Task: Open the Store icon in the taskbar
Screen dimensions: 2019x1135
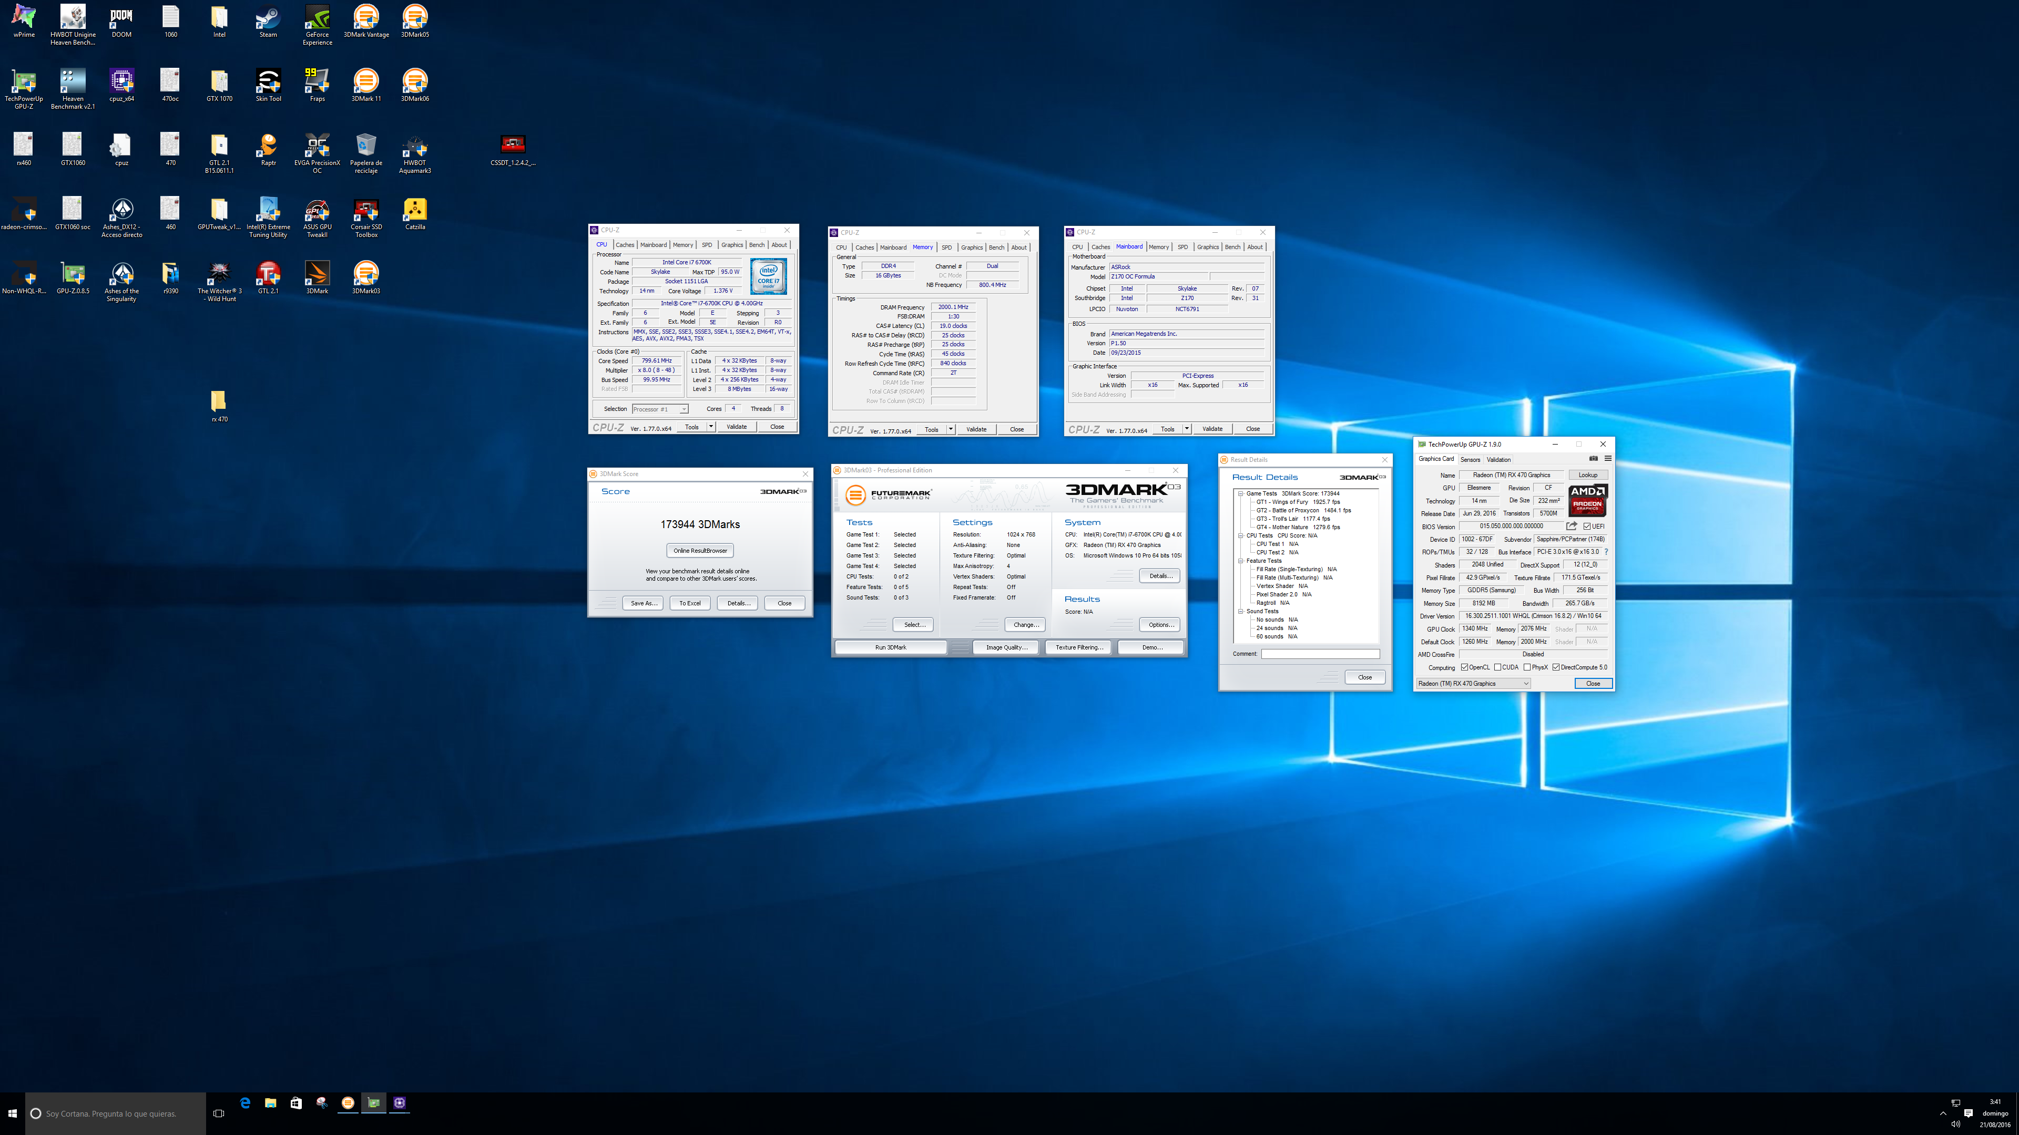Action: pos(295,1103)
